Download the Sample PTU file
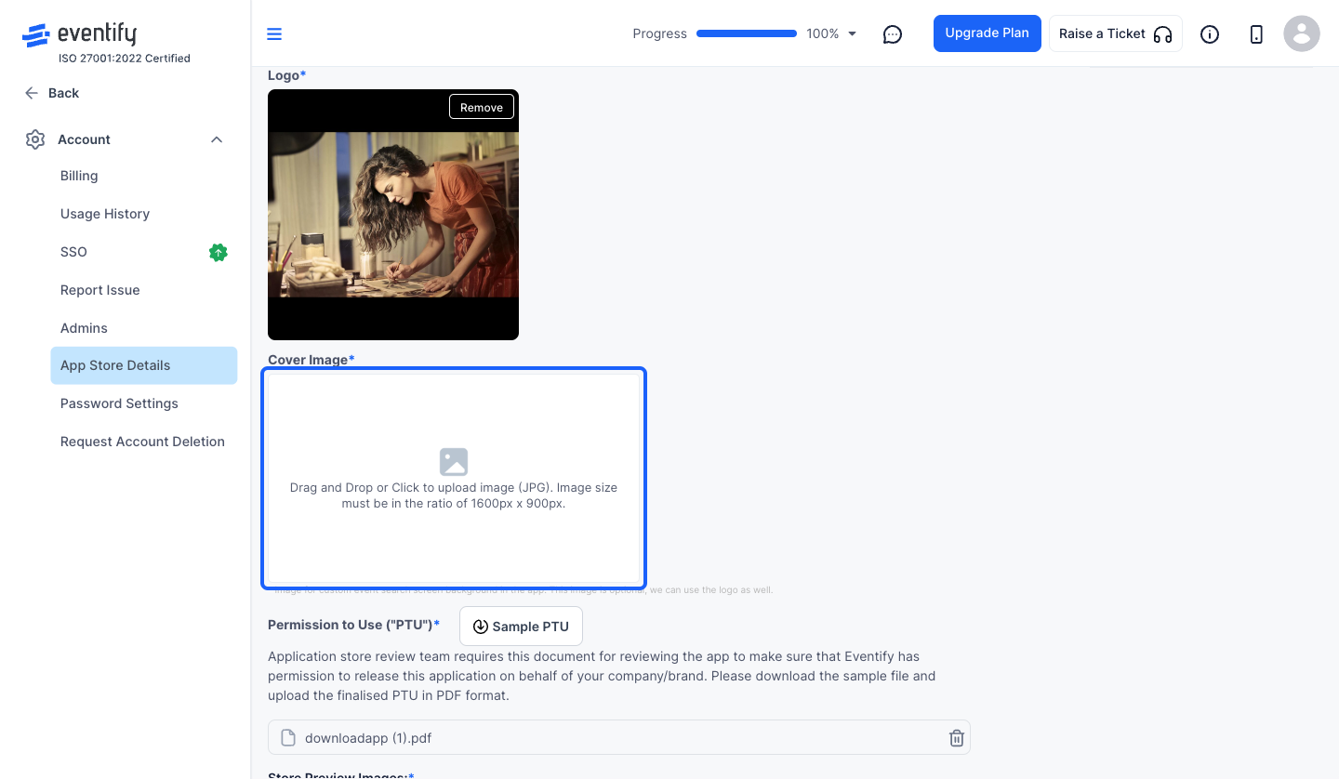Image resolution: width=1339 pixels, height=779 pixels. tap(521, 627)
